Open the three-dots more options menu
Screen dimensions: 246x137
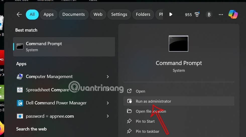click(x=221, y=15)
